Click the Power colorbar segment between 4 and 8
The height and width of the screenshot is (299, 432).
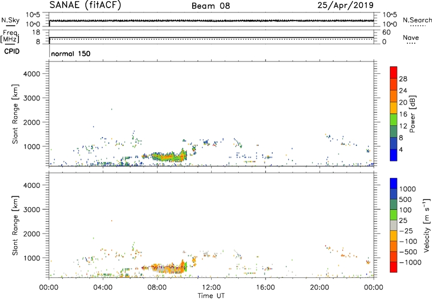(x=394, y=144)
